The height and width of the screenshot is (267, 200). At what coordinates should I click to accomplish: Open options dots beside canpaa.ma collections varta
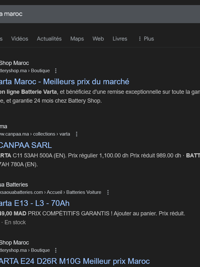tap(77, 134)
